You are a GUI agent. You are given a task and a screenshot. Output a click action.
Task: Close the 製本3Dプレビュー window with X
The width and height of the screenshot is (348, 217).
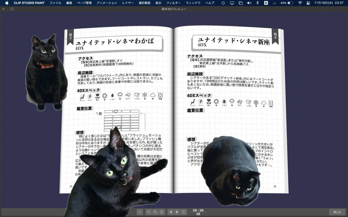point(3,9)
